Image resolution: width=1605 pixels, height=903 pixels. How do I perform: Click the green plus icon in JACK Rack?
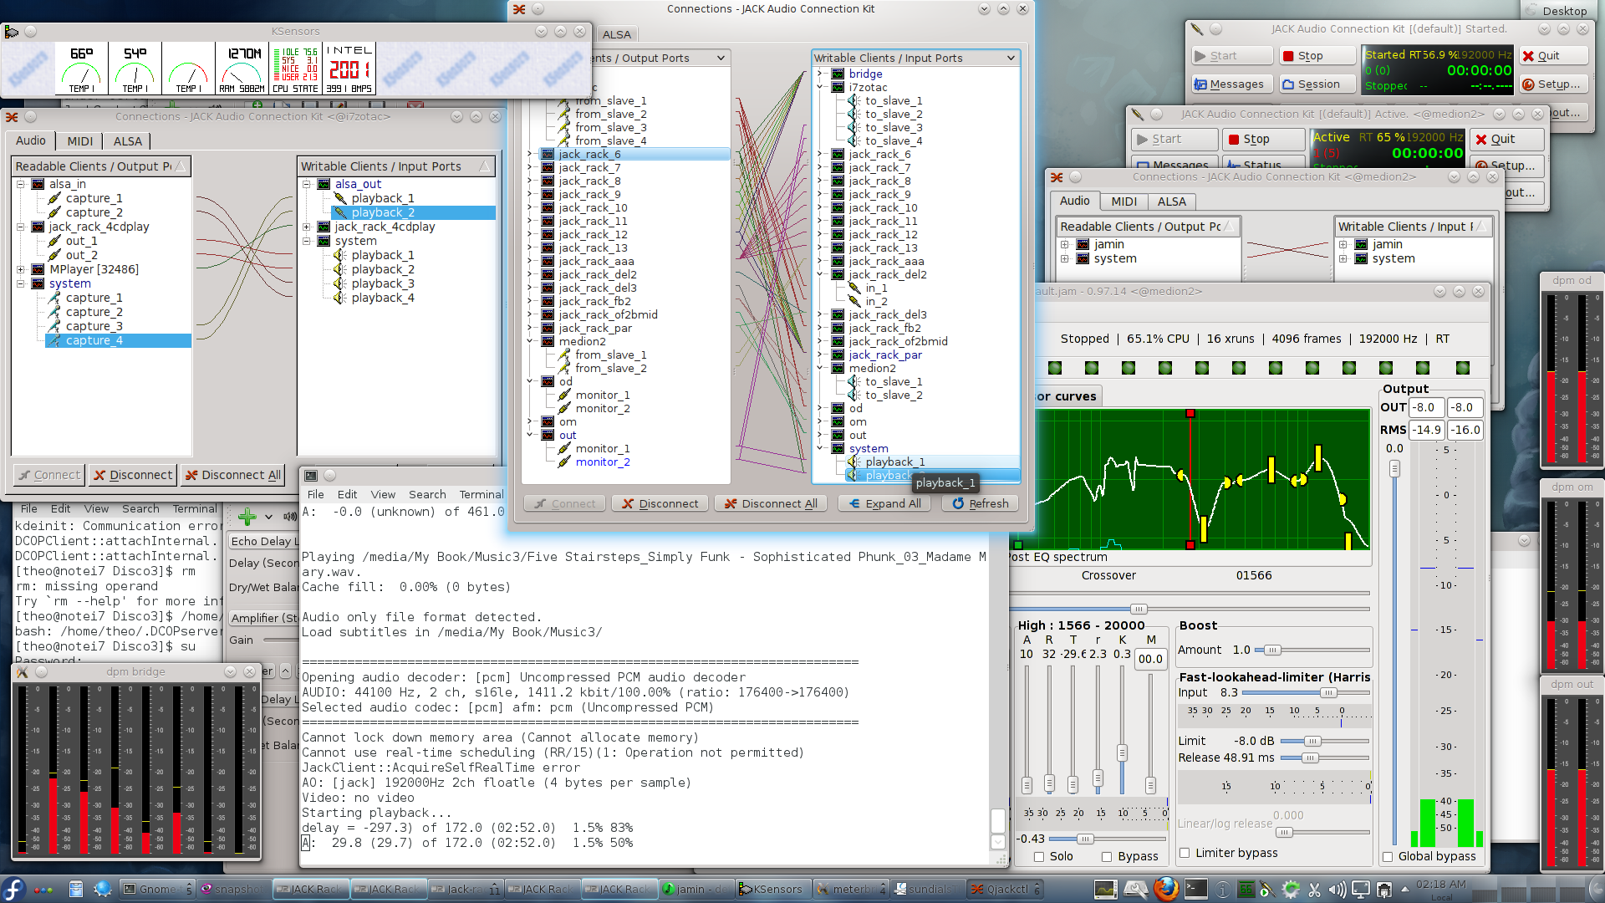coord(247,517)
